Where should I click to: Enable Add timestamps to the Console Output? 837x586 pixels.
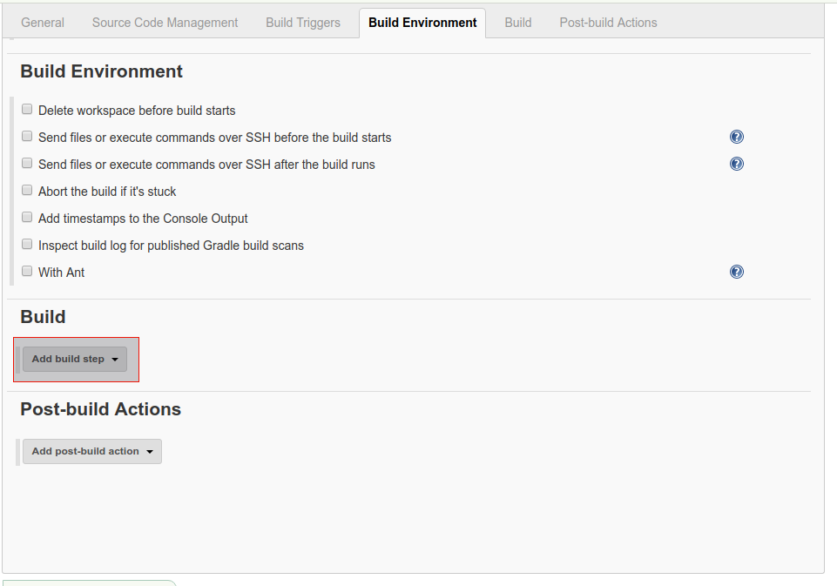(x=27, y=217)
